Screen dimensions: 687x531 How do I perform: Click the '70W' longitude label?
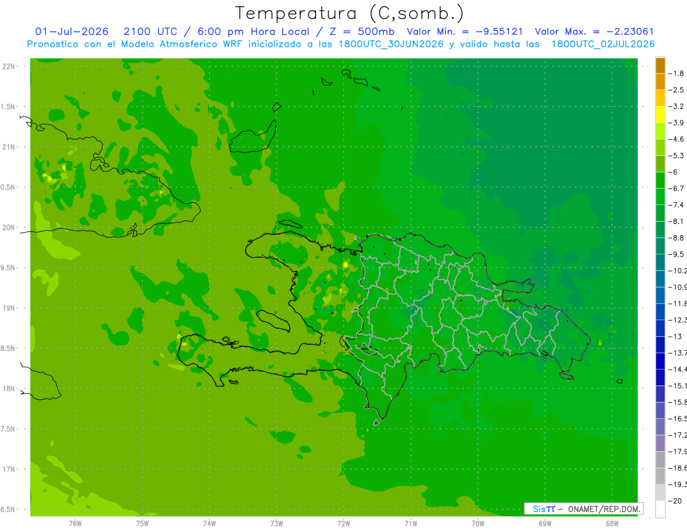tap(478, 523)
